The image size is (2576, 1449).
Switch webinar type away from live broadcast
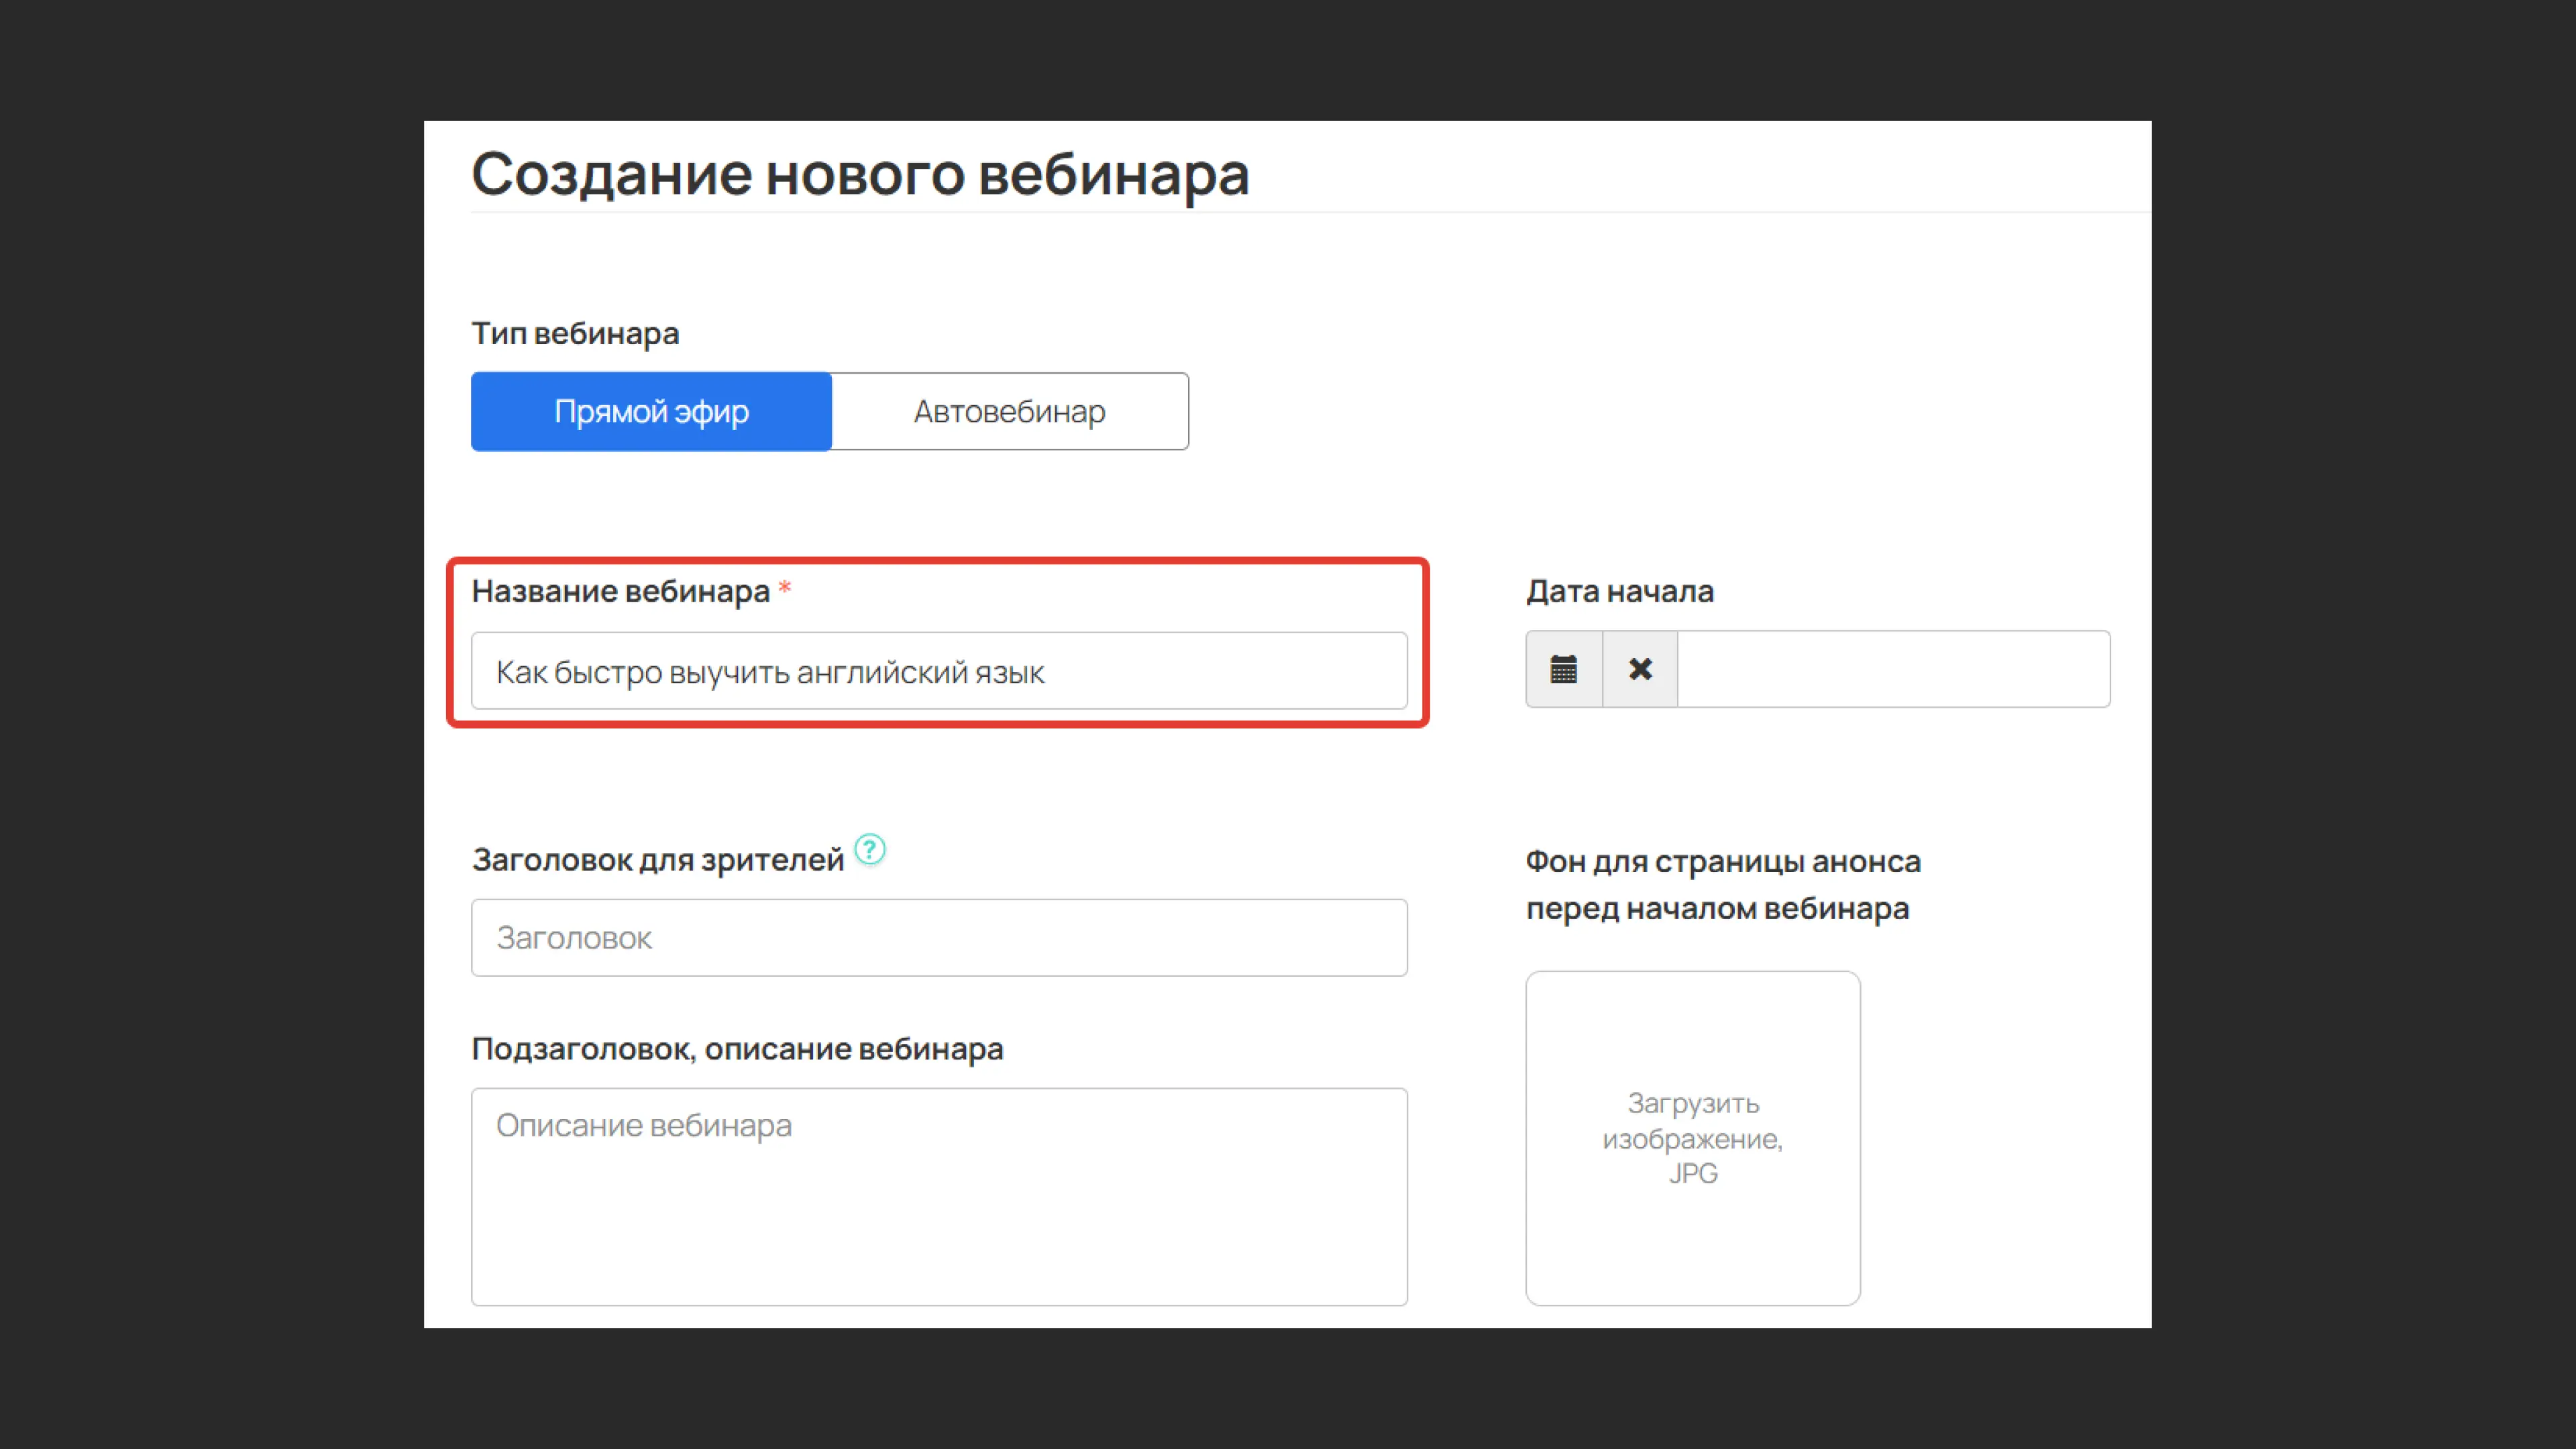pos(1008,411)
